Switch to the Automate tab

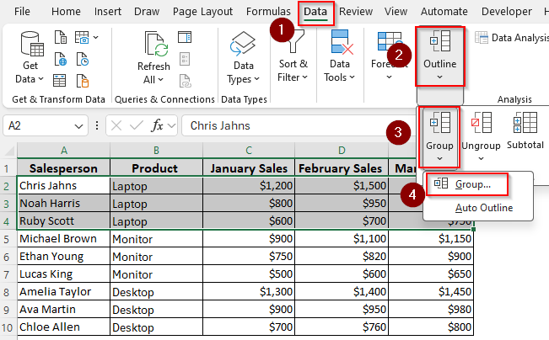pos(444,12)
